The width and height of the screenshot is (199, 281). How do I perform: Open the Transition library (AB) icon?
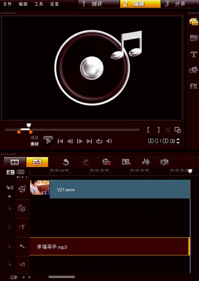tap(194, 38)
